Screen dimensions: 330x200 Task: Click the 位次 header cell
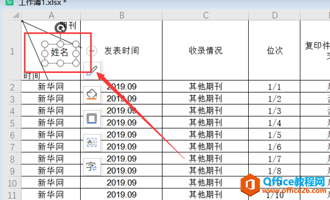[274, 50]
